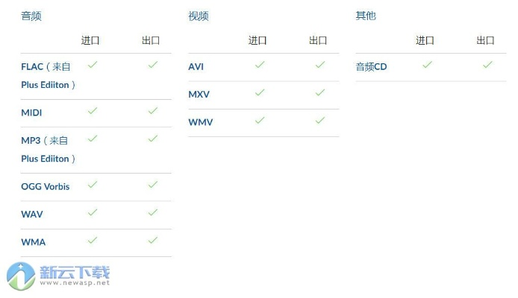Click the FLAC export checkmark
Viewport: 518px width, 298px height.
(x=153, y=65)
